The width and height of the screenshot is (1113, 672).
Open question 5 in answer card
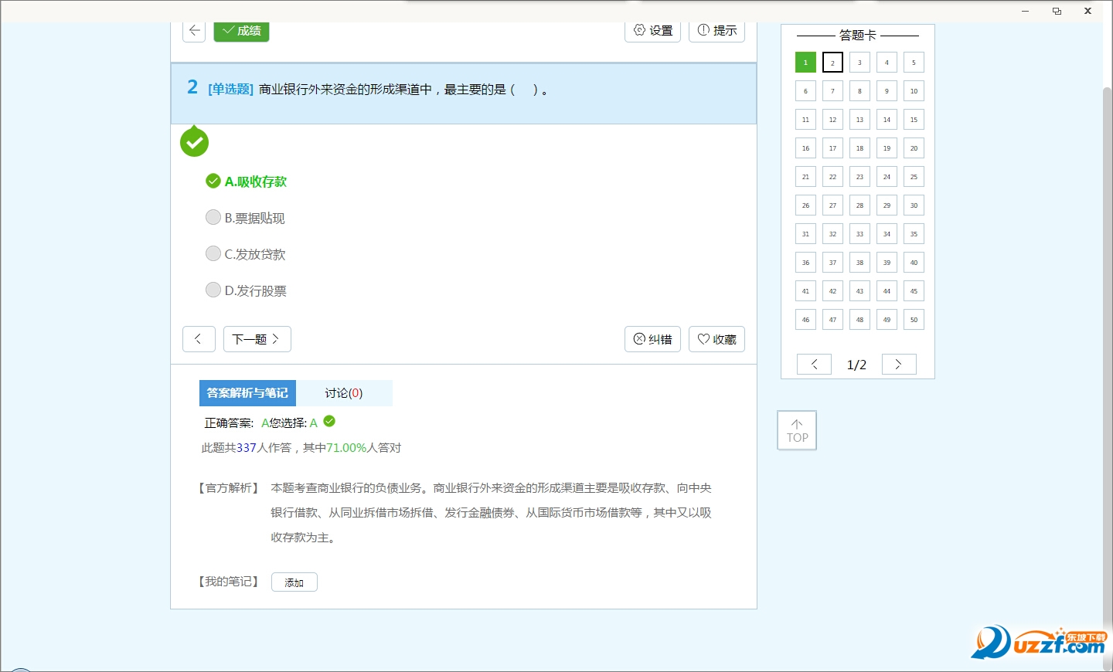(x=914, y=63)
